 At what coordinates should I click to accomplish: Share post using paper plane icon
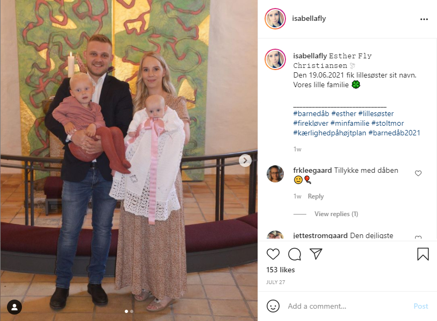tap(316, 254)
